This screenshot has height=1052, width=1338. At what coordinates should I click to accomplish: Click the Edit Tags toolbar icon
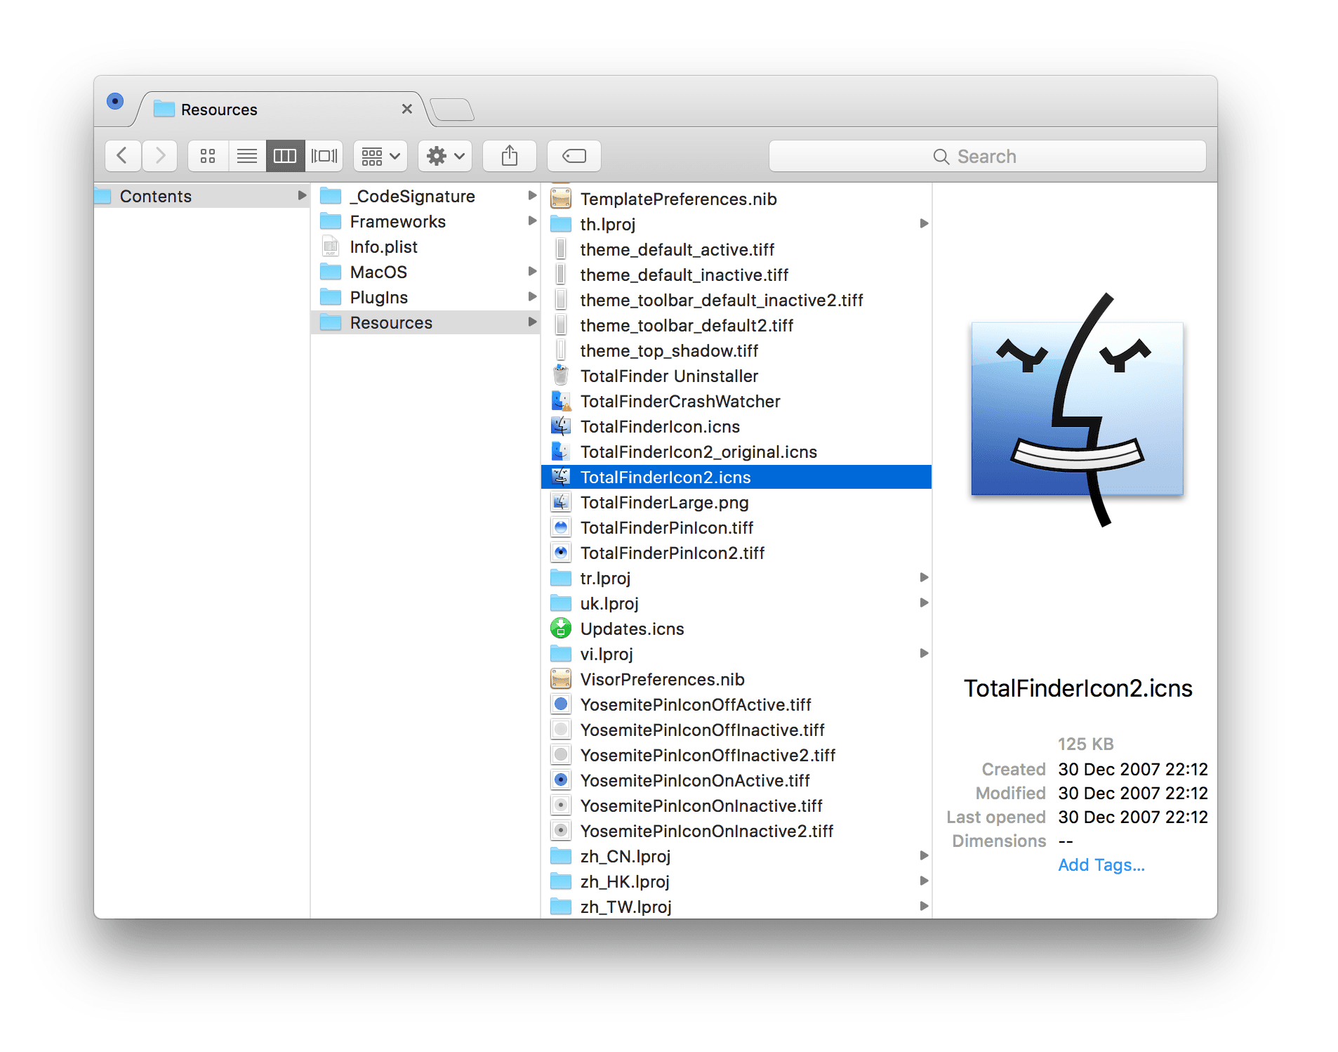574,156
